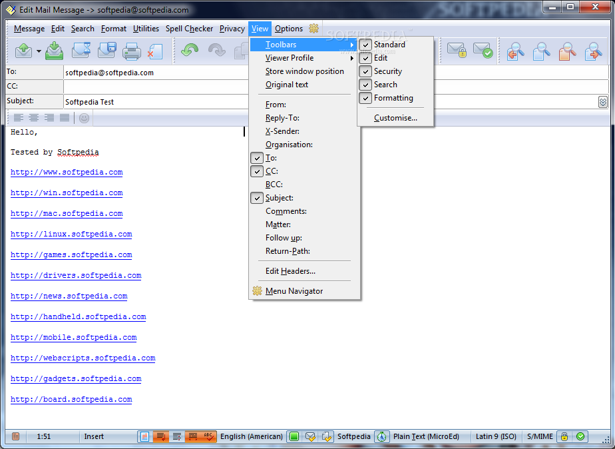615x449 pixels.
Task: Center text using formatting bar icon
Action: (x=34, y=118)
